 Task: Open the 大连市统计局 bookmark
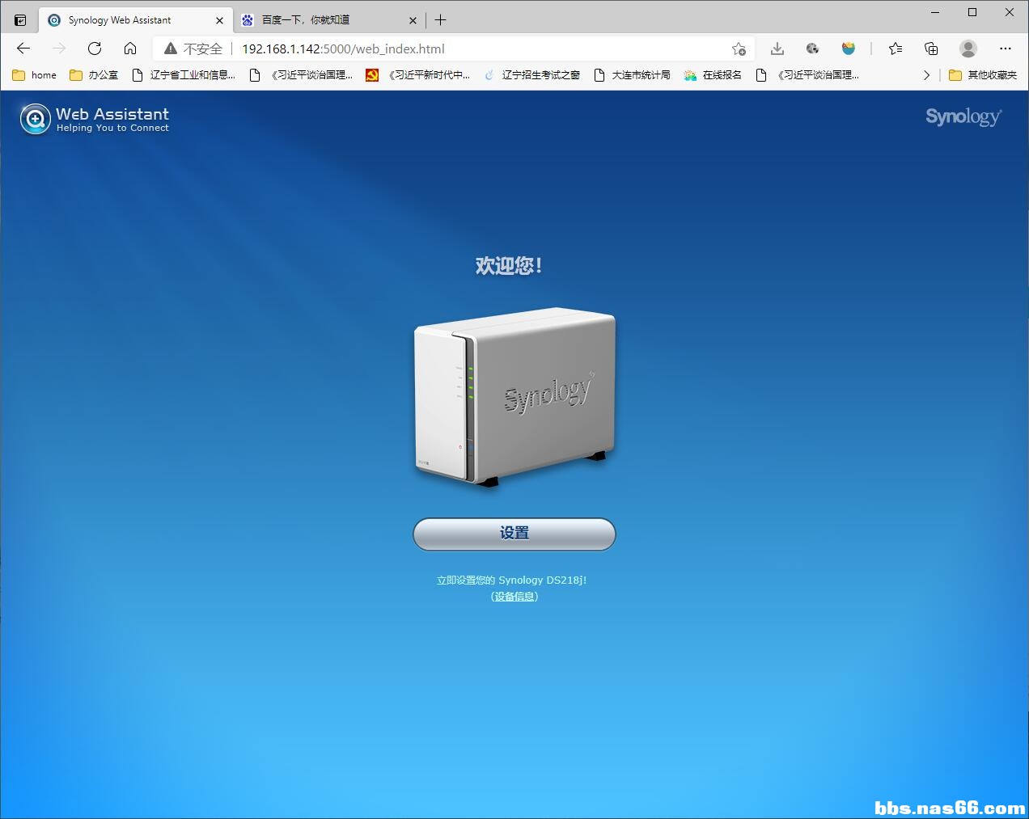[632, 75]
